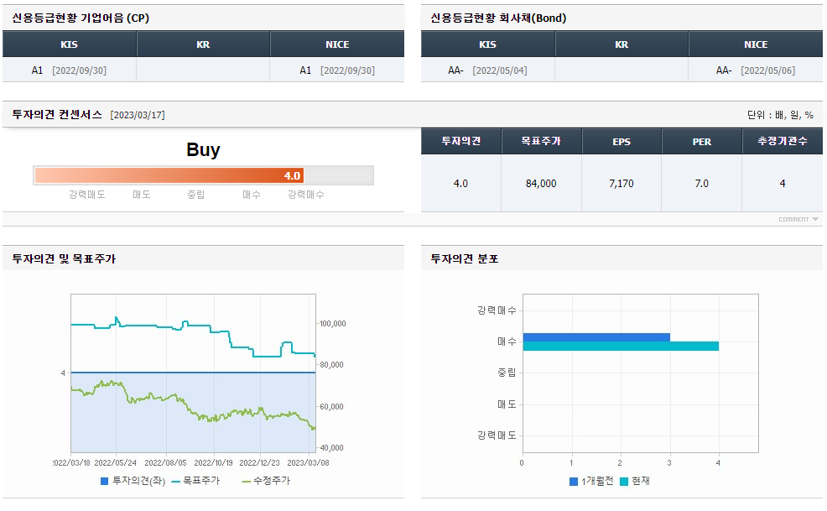The image size is (827, 511).
Task: Click the NICE A1 [2022/09/30] rating cell
Action: (337, 70)
